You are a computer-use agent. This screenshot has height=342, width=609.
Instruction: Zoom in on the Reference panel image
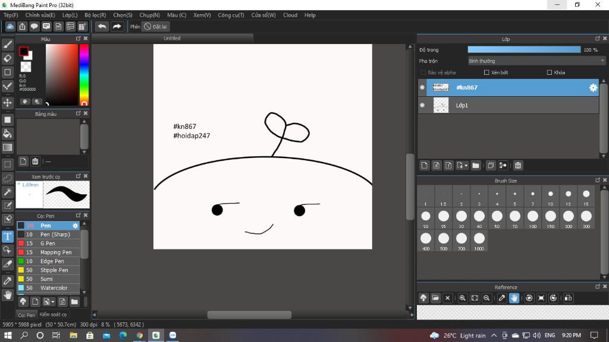coord(462,298)
